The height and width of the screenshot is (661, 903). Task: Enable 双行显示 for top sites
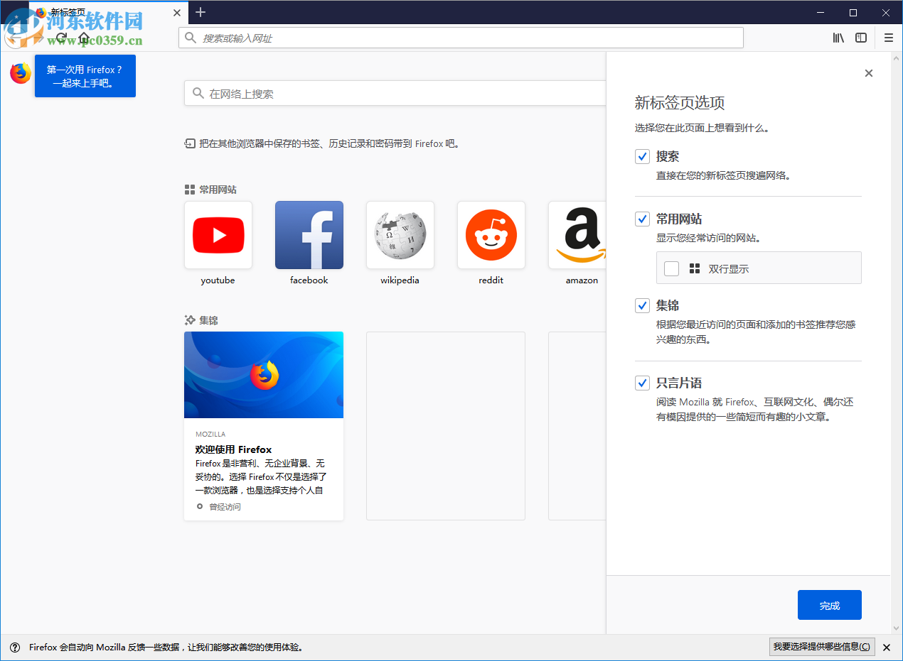pos(670,268)
